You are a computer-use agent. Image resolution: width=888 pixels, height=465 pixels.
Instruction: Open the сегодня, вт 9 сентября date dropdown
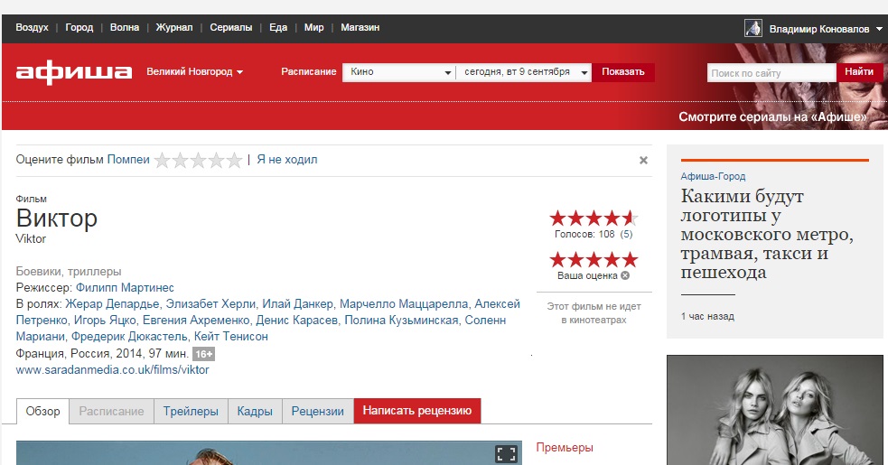coord(524,72)
